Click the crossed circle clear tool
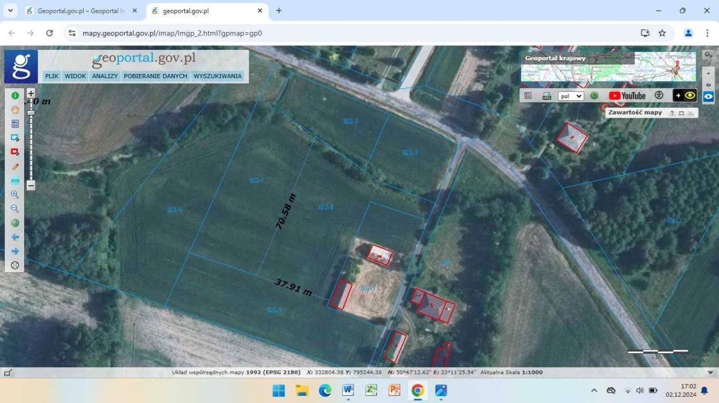719x403 pixels. [x=15, y=265]
